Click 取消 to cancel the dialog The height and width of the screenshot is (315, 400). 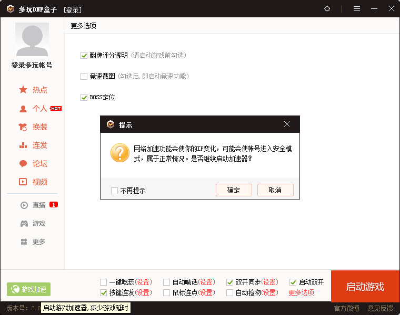[275, 190]
